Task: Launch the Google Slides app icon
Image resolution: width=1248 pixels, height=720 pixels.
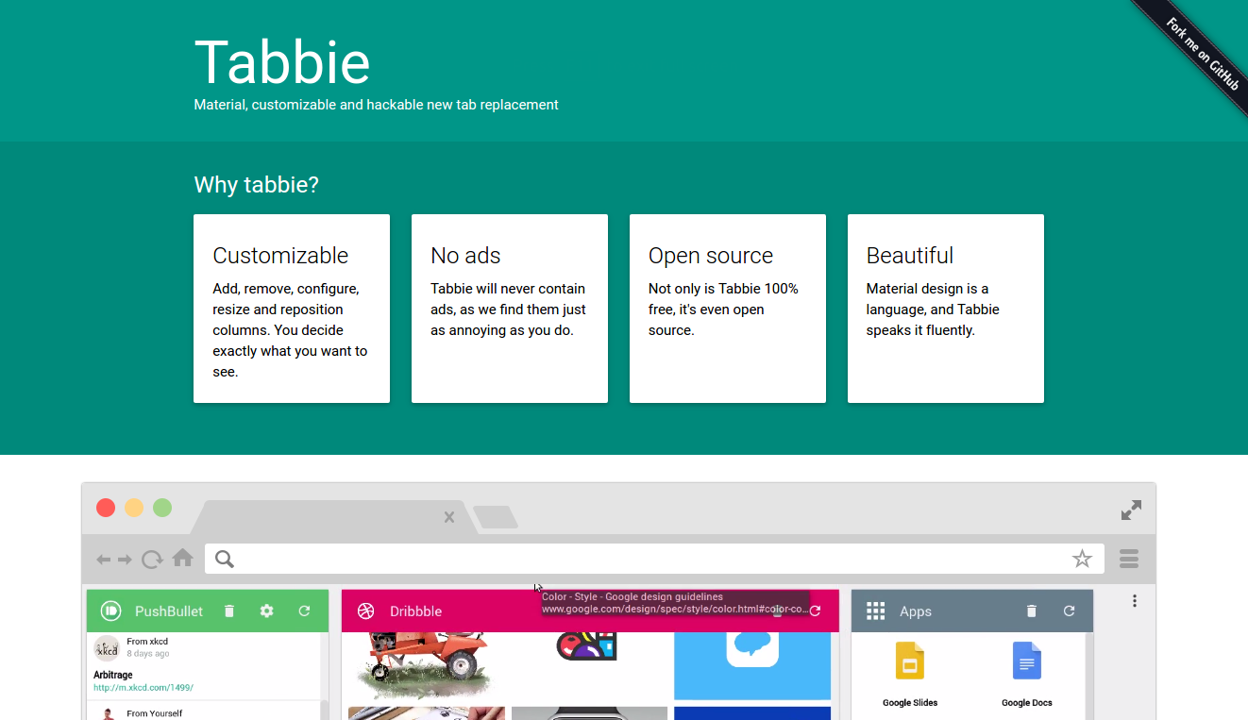Action: pyautogui.click(x=910, y=661)
